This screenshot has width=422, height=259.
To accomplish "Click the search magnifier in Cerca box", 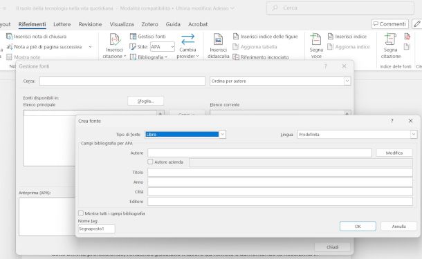I will pyautogui.click(x=275, y=8).
